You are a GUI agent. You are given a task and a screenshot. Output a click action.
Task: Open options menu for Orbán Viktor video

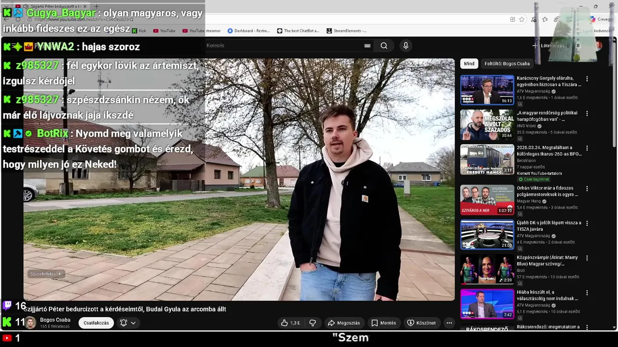click(x=587, y=188)
